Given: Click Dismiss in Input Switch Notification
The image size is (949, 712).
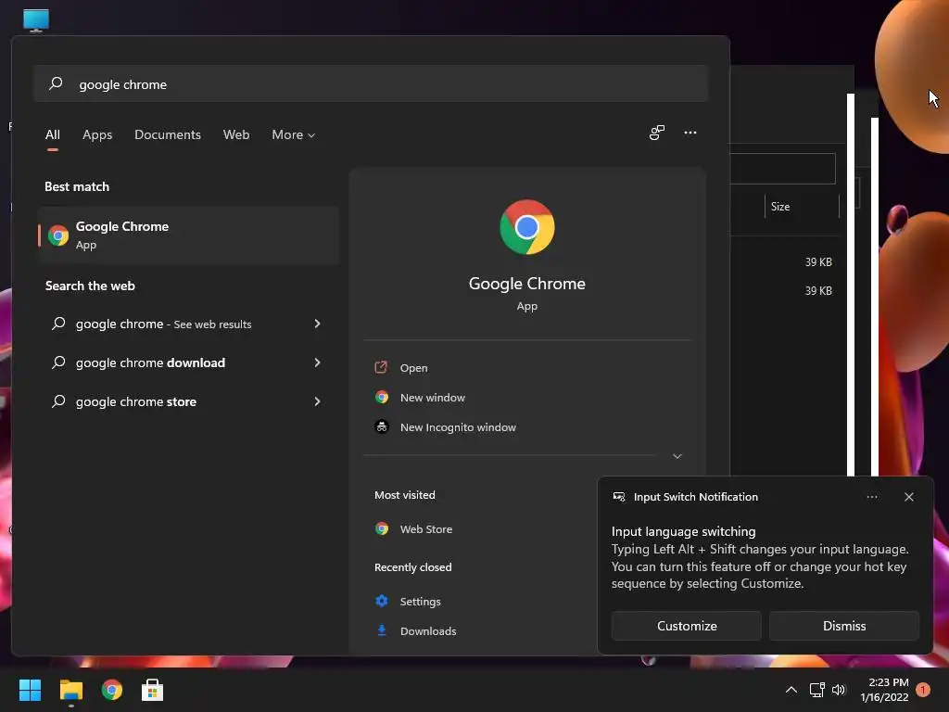Looking at the screenshot, I should point(843,626).
